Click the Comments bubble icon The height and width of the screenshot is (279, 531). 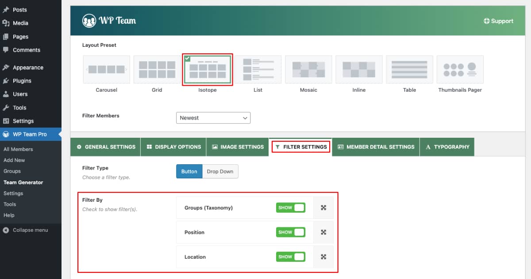point(6,50)
